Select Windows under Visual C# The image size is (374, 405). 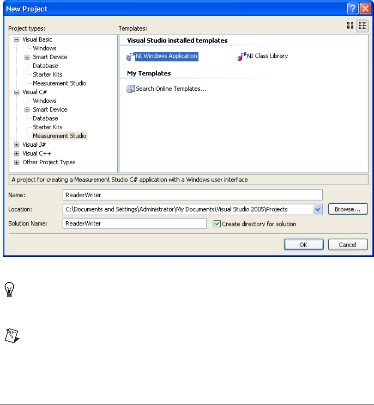pos(45,101)
